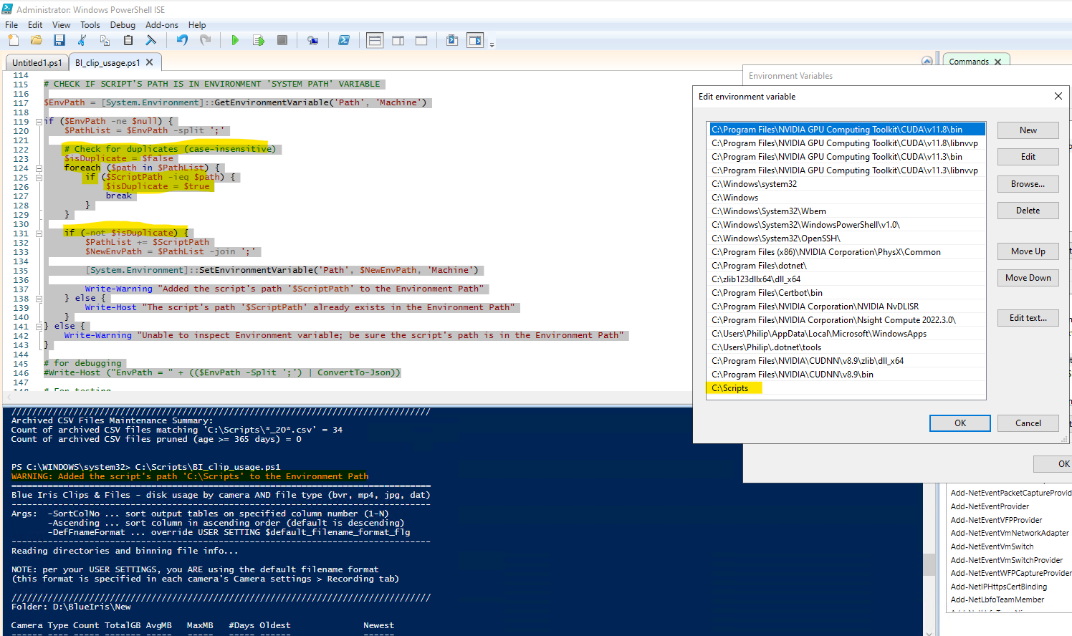1072x636 pixels.
Task: Click New in Edit environment variable dialog
Action: [x=1028, y=130]
